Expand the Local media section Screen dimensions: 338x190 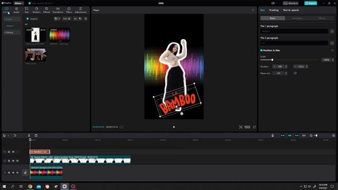(12, 19)
